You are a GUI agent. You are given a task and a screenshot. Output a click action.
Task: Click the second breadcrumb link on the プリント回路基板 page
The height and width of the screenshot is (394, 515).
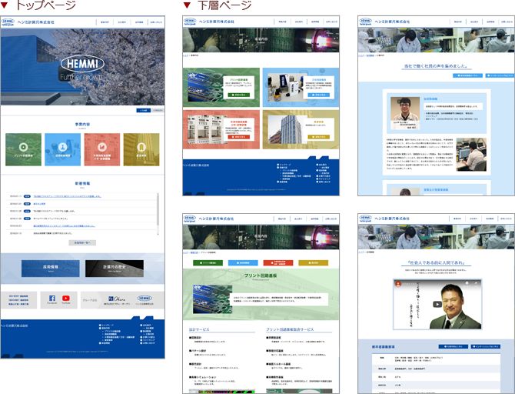coord(194,252)
